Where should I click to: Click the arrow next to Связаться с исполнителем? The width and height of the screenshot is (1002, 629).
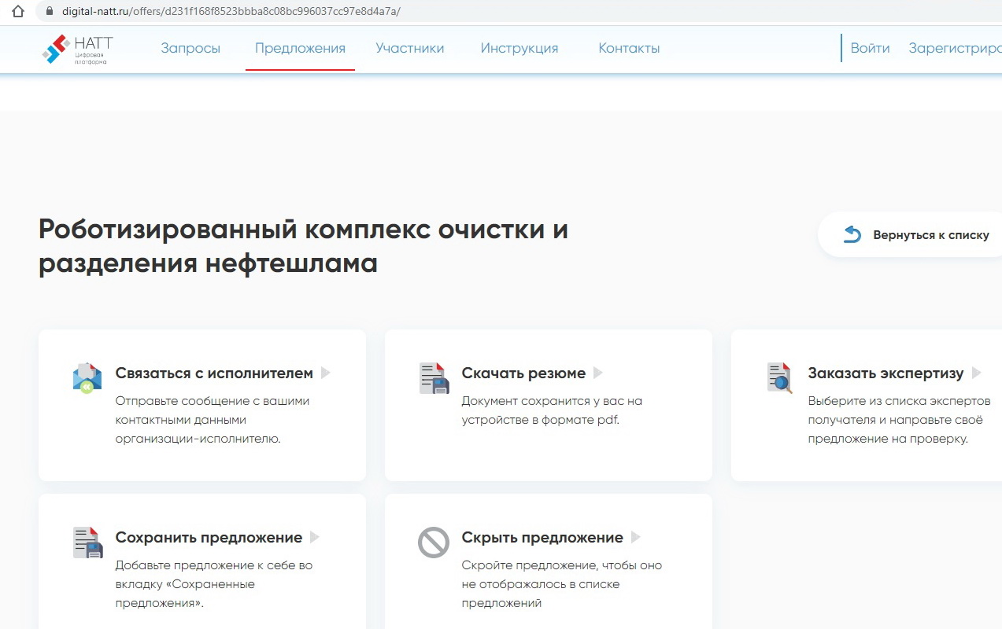(326, 373)
